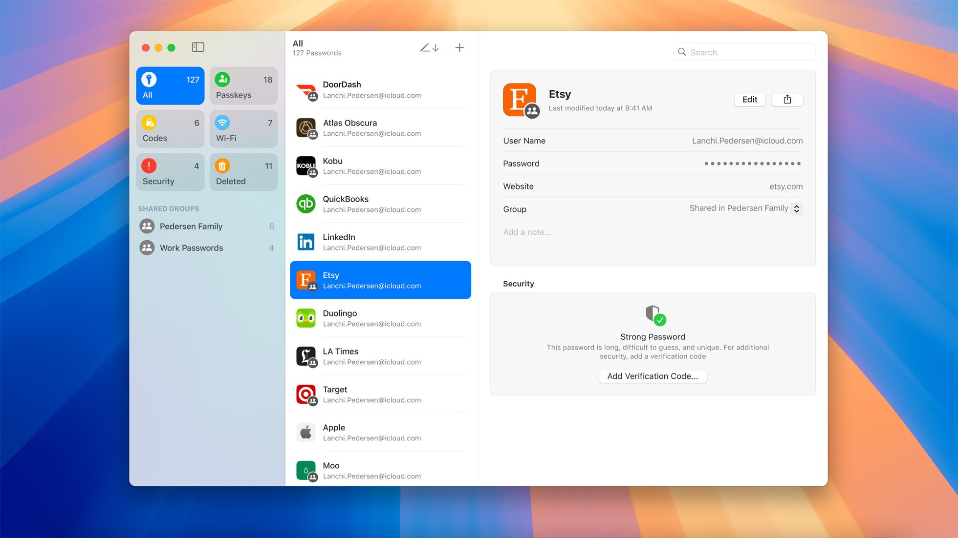Click the shared group icon for Work Passwords
This screenshot has width=958, height=538.
(x=147, y=248)
